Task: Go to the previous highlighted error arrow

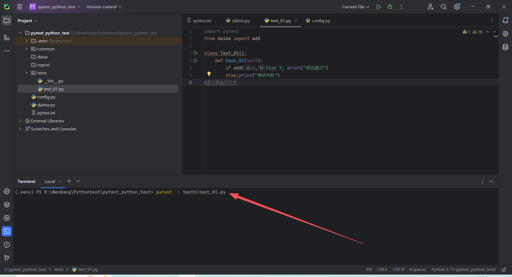Action: [487, 32]
